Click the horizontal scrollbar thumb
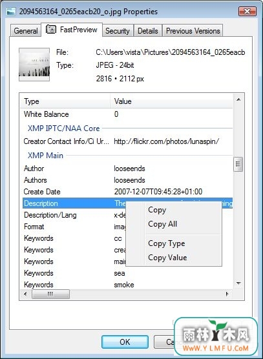263x359 pixels. [x=50, y=294]
